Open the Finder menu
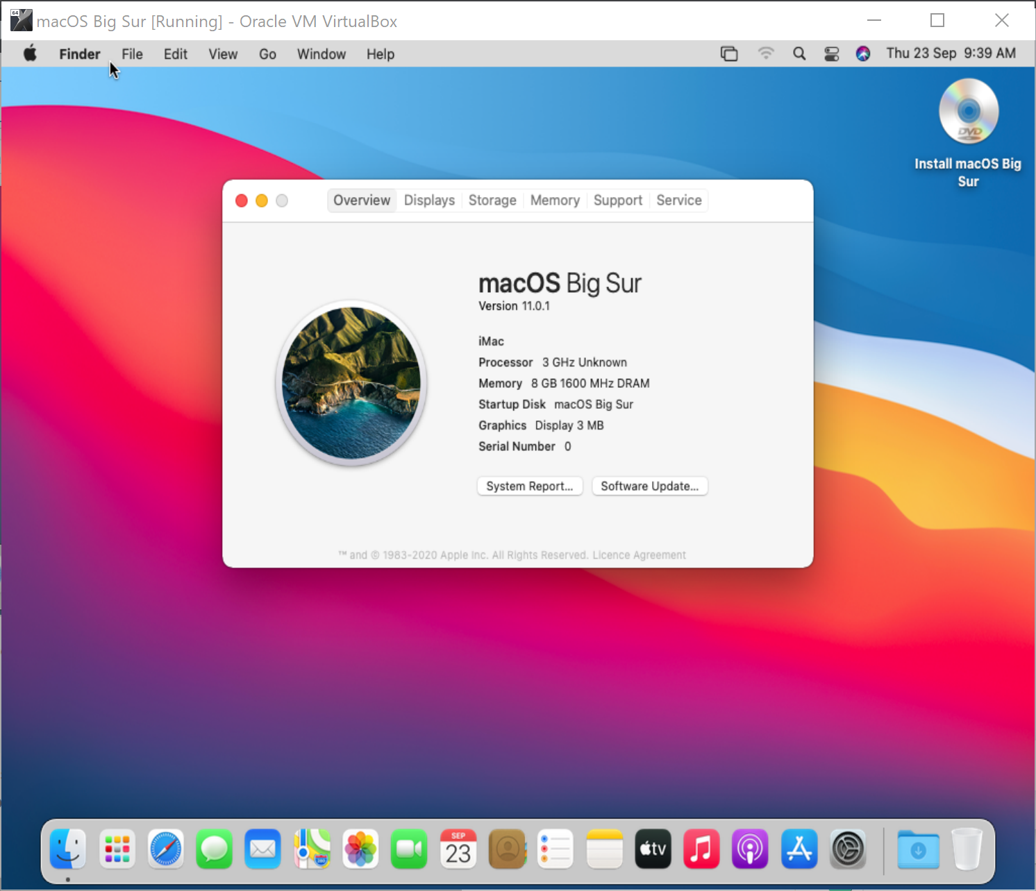 tap(80, 54)
